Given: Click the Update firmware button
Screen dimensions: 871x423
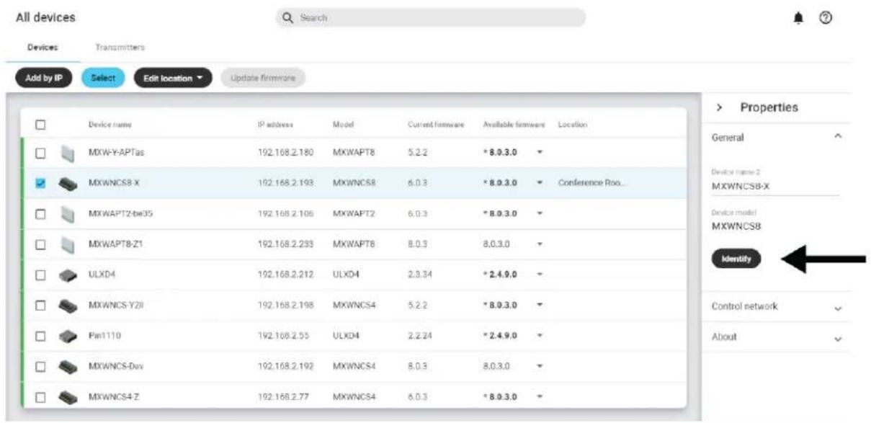Looking at the screenshot, I should [263, 78].
